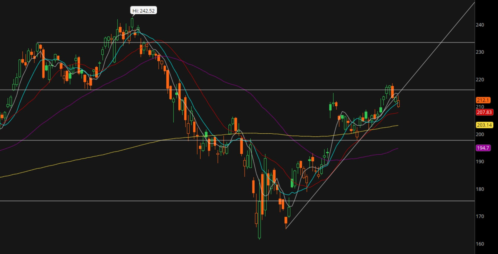
Task: Click the 220 price axis label
Action: click(480, 79)
